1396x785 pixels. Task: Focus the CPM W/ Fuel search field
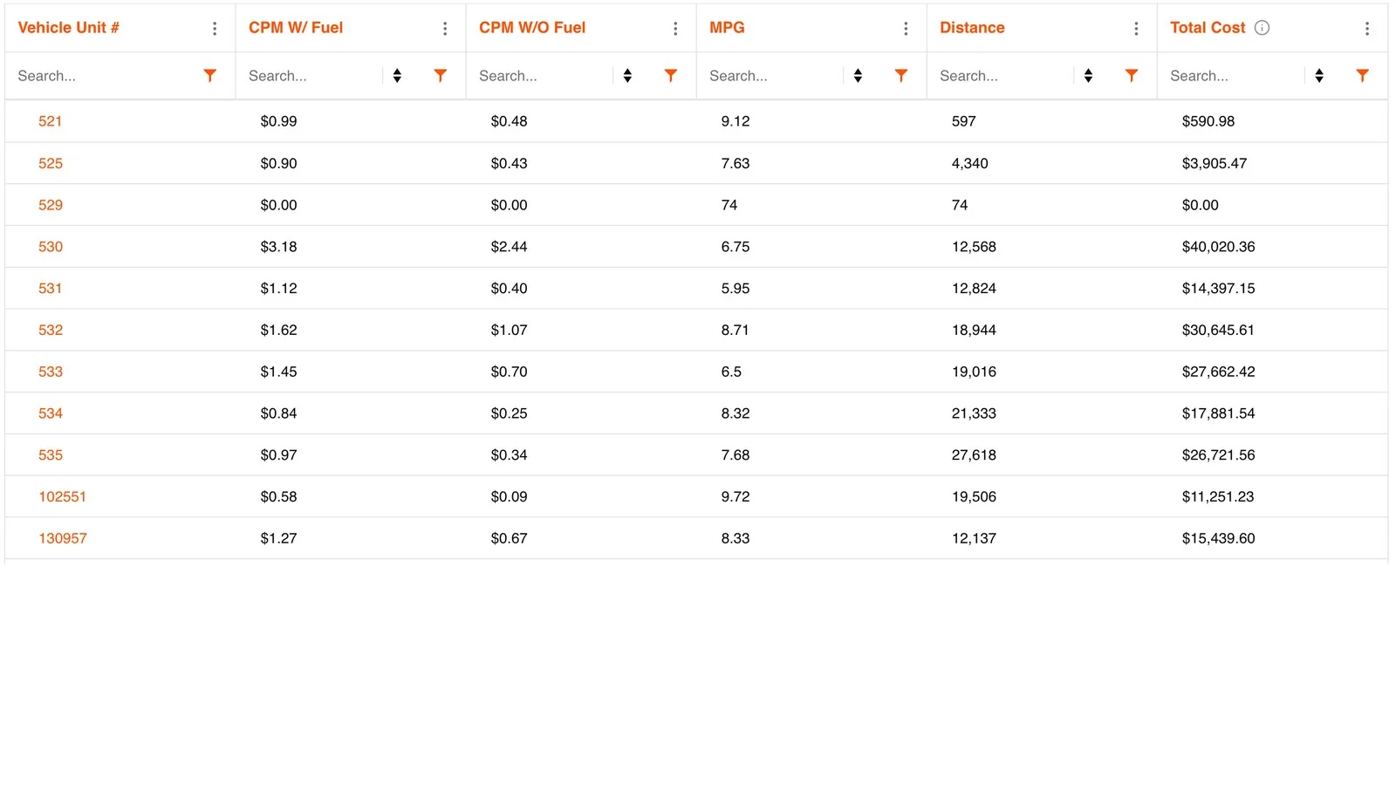314,76
